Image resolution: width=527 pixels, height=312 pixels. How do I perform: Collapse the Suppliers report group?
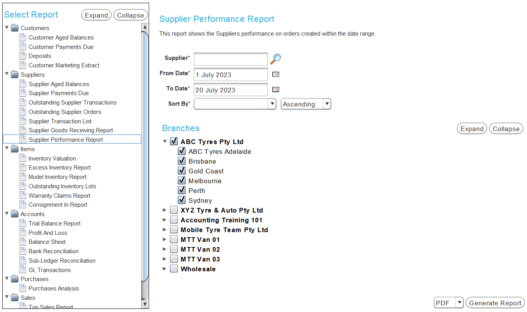[7, 74]
